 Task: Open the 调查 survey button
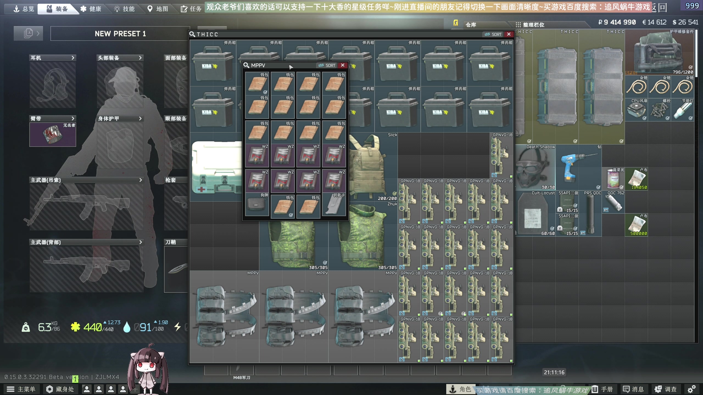(666, 389)
